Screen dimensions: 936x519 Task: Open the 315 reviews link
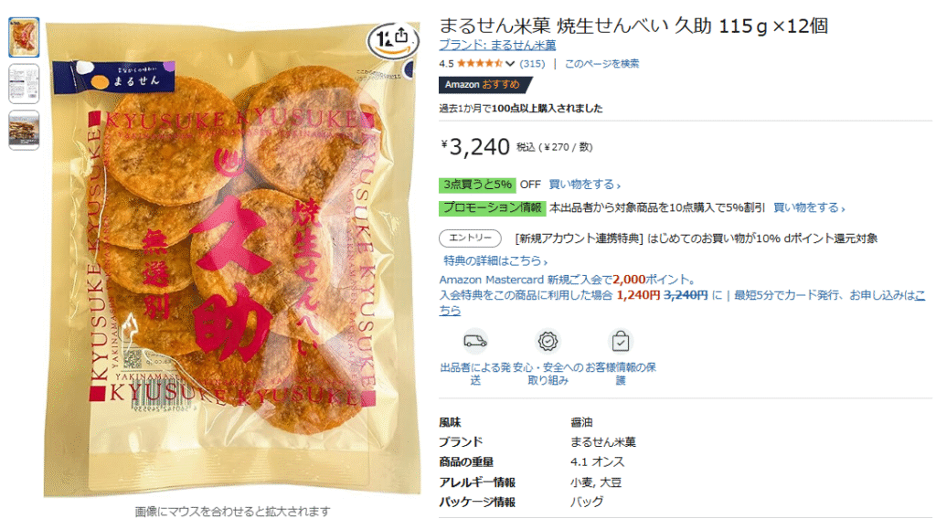coord(532,63)
